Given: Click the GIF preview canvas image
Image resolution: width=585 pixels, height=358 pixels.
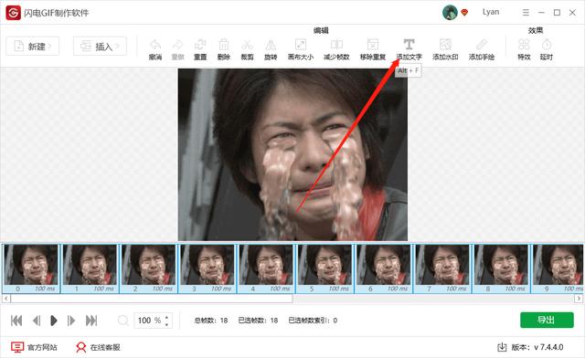Looking at the screenshot, I should point(292,154).
